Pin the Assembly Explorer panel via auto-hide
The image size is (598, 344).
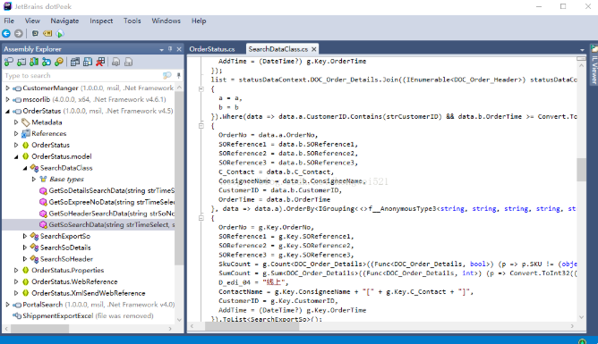170,49
